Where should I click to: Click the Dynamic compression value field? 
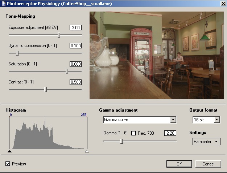click(x=75, y=46)
